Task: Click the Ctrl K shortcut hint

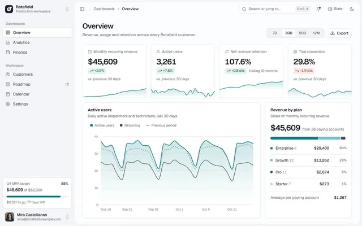Action: pyautogui.click(x=303, y=9)
